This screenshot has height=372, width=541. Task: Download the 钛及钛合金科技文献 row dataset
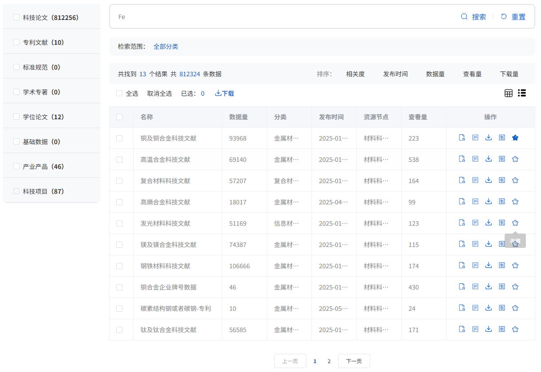(x=489, y=329)
